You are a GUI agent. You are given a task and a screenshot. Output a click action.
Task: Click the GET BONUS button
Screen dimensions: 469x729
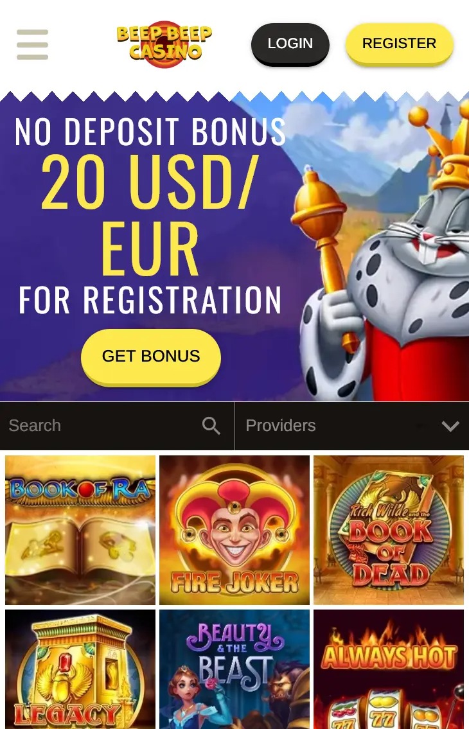coord(151,356)
